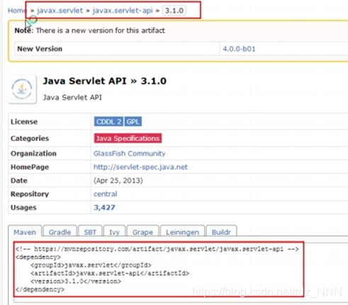Open the 3,427 usages link
348x305 pixels.
click(104, 207)
